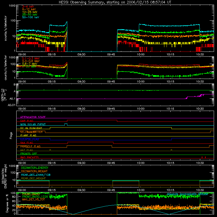This screenshot has width=217, height=217.
Task: Select the Absolute geomagnetic latitude label
Action: [187, 194]
